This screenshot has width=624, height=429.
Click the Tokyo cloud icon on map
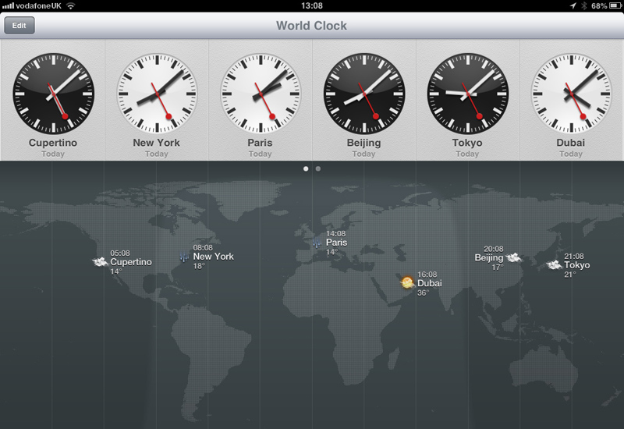click(x=554, y=264)
